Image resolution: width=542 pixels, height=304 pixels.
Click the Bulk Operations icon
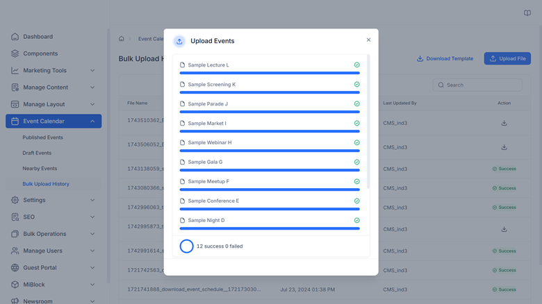pos(15,234)
